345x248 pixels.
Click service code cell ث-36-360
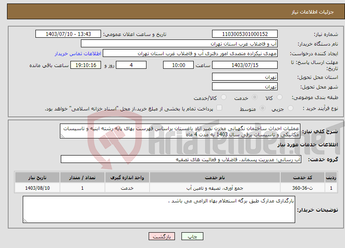pos(303,188)
